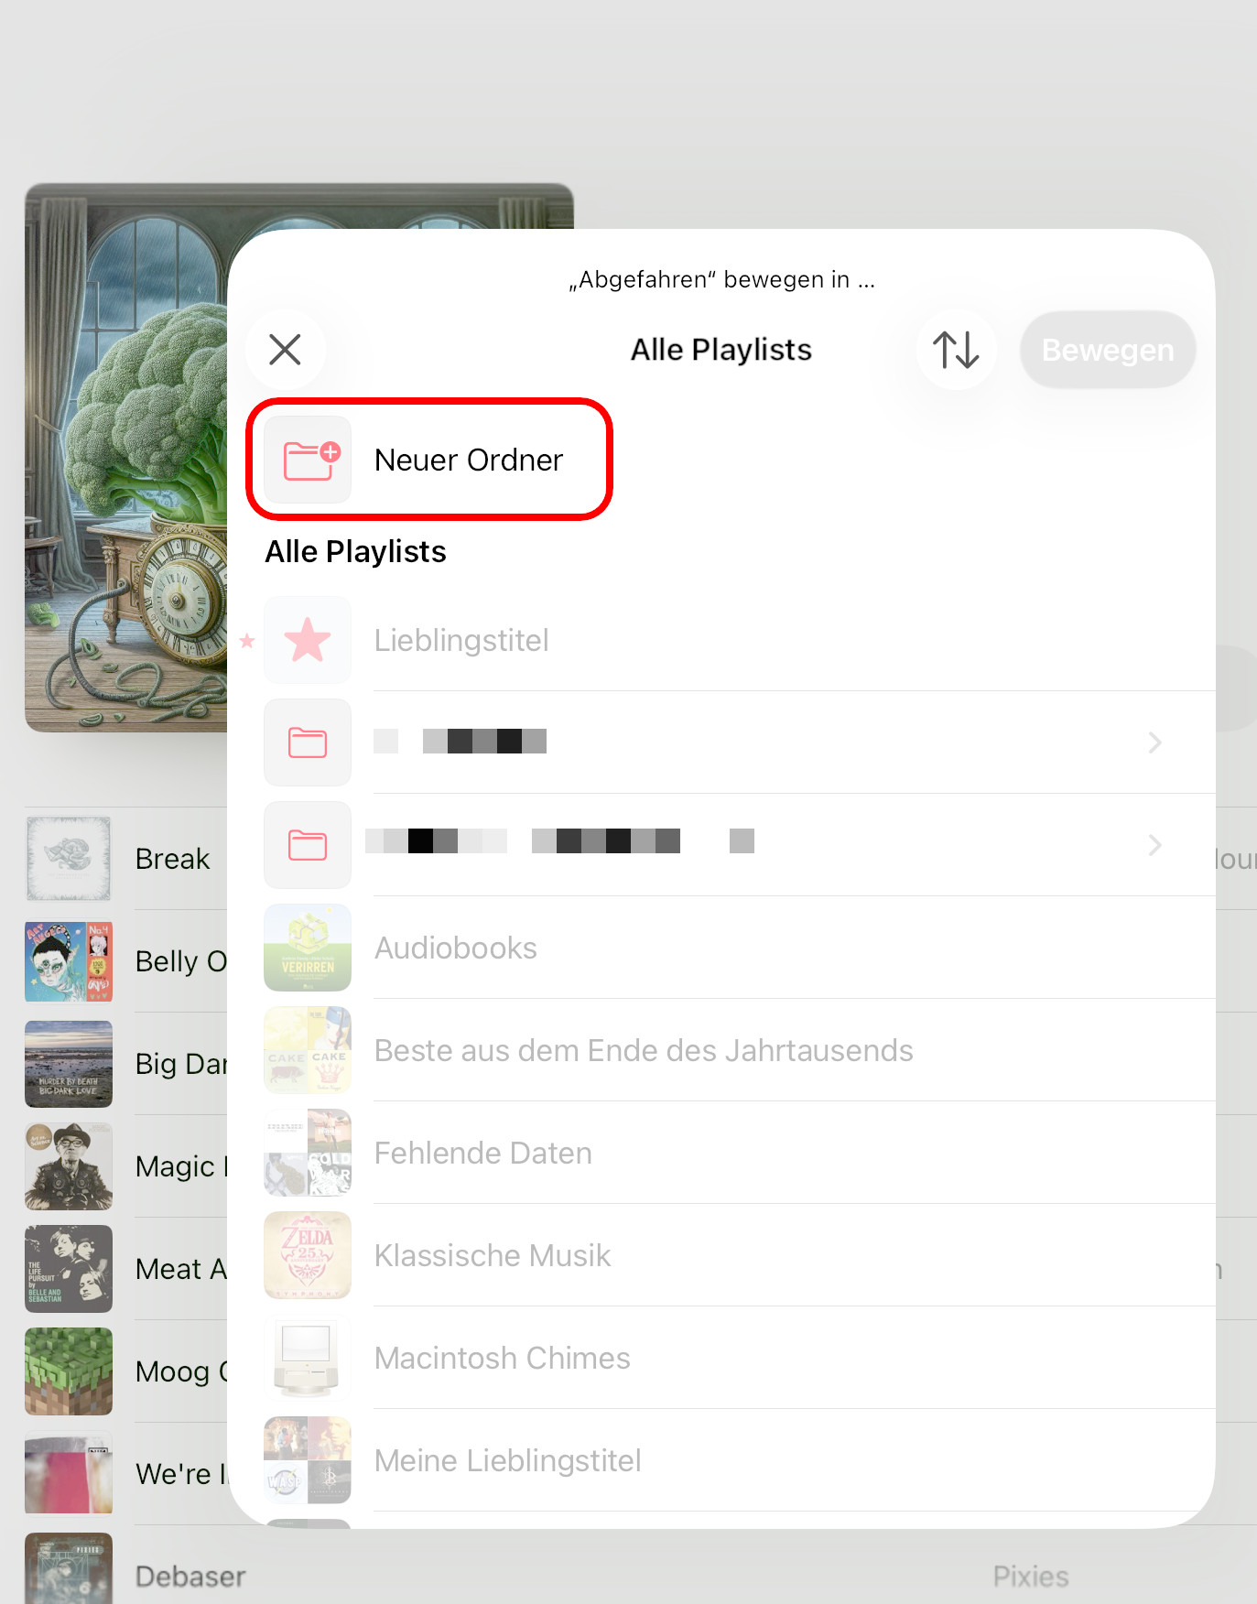Image resolution: width=1257 pixels, height=1604 pixels.
Task: Expand first folder via its chevron
Action: 1155,742
